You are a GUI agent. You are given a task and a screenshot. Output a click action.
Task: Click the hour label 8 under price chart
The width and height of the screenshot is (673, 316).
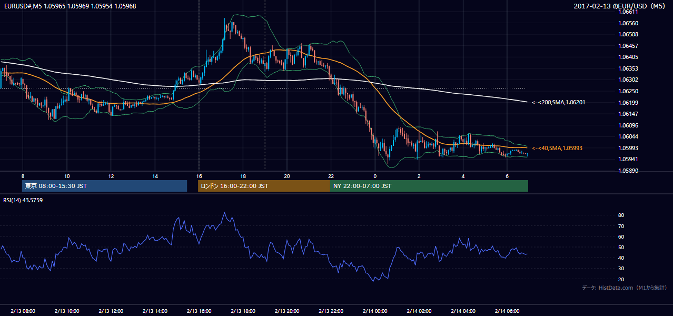click(x=23, y=176)
